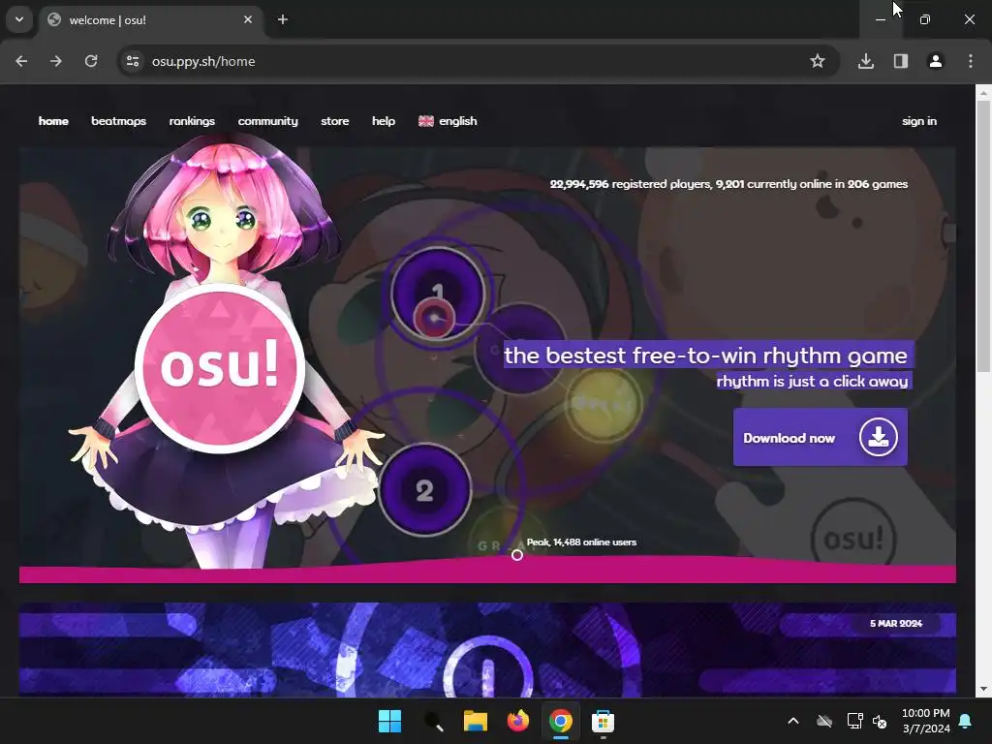Open the help menu
992x744 pixels.
tap(384, 121)
